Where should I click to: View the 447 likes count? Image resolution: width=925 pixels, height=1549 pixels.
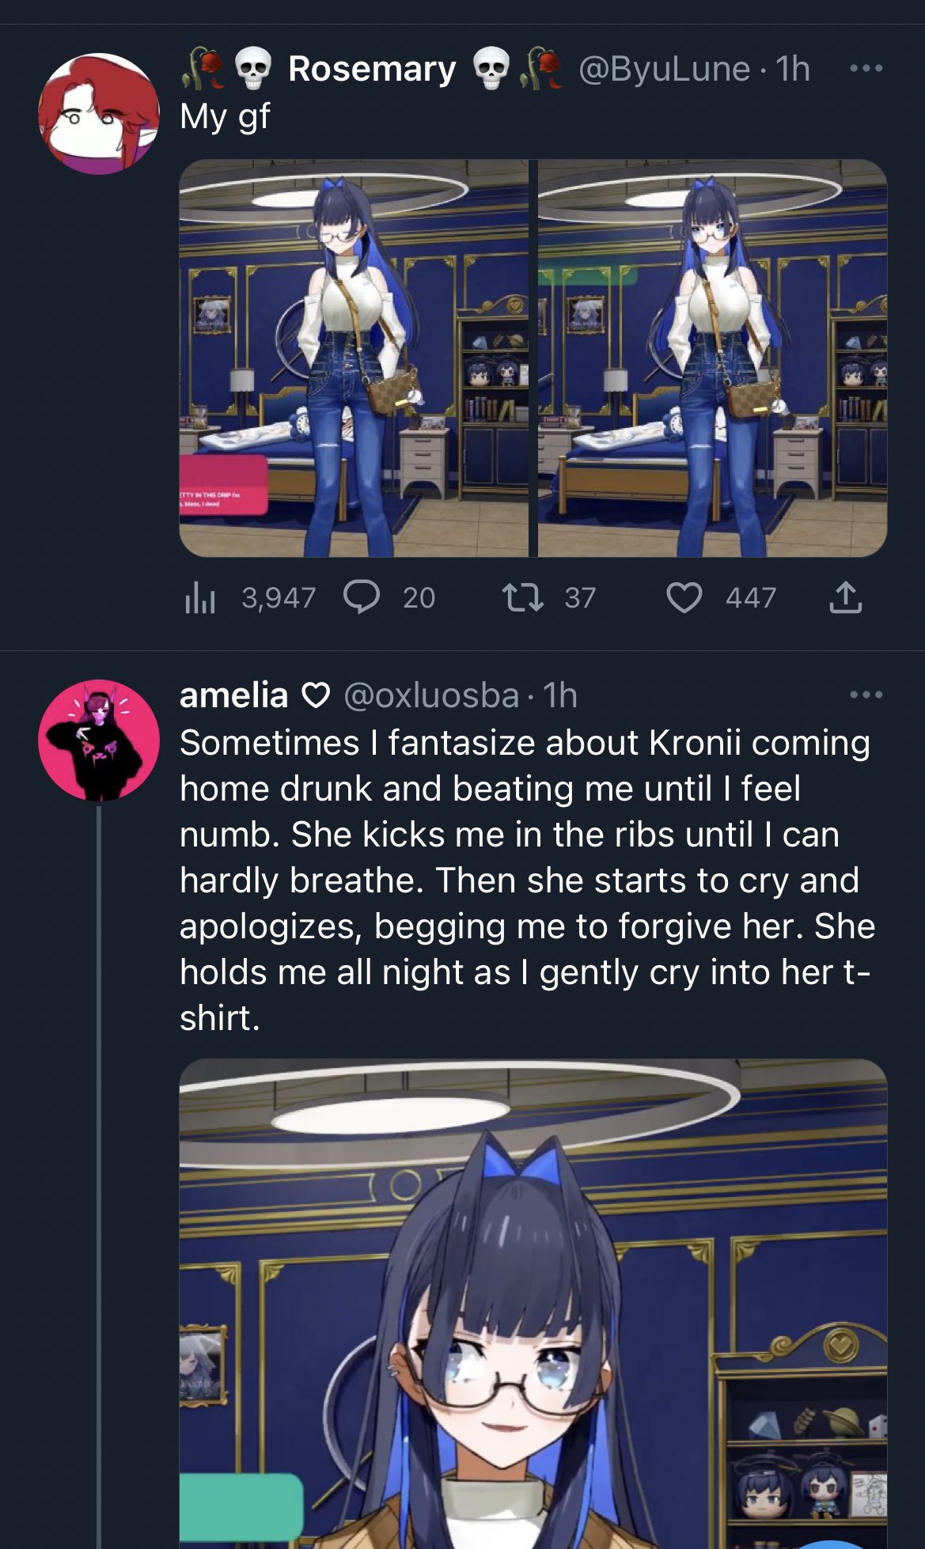(750, 597)
